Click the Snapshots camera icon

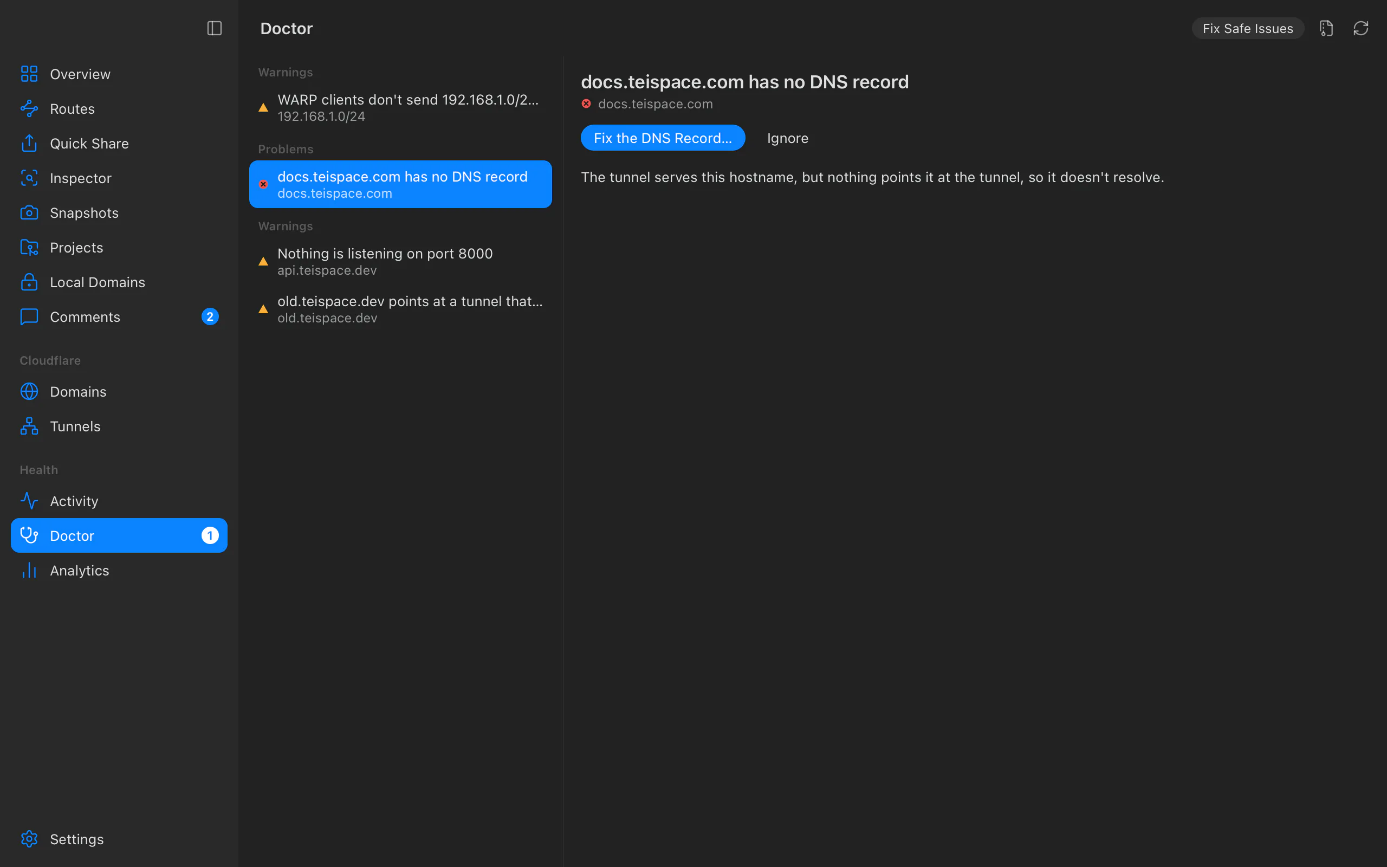click(x=29, y=213)
